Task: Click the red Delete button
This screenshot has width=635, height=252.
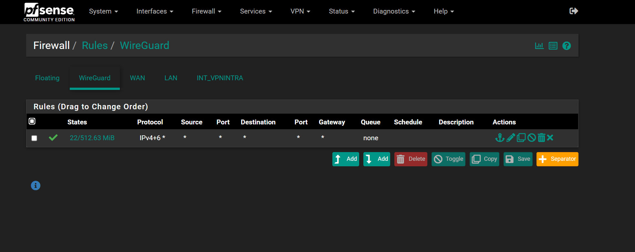Action: (411, 159)
